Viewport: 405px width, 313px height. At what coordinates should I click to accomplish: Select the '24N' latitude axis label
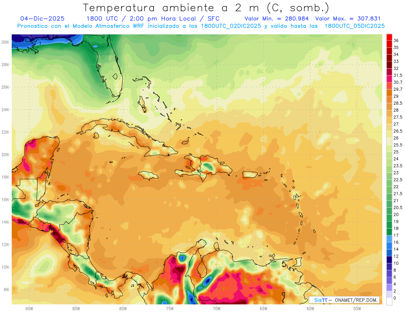pos(5,110)
